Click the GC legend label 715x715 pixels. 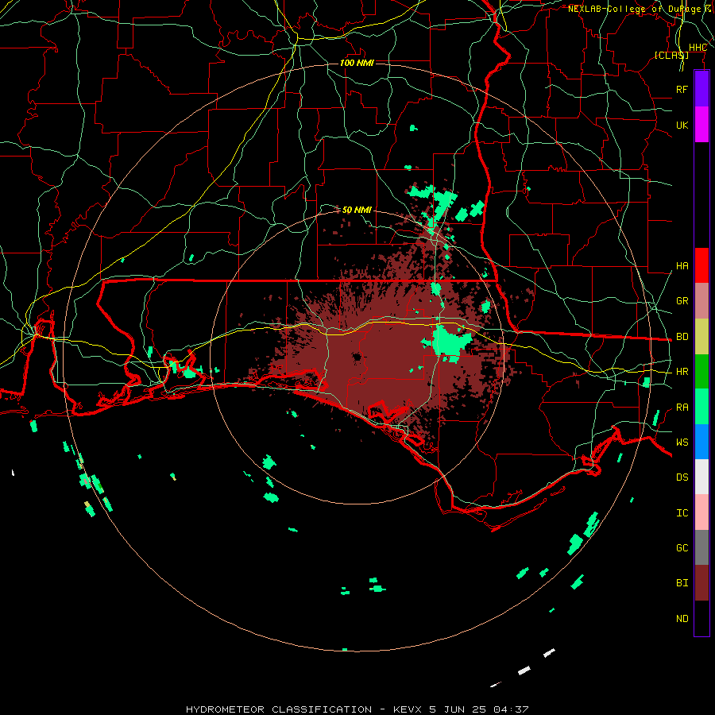682,548
